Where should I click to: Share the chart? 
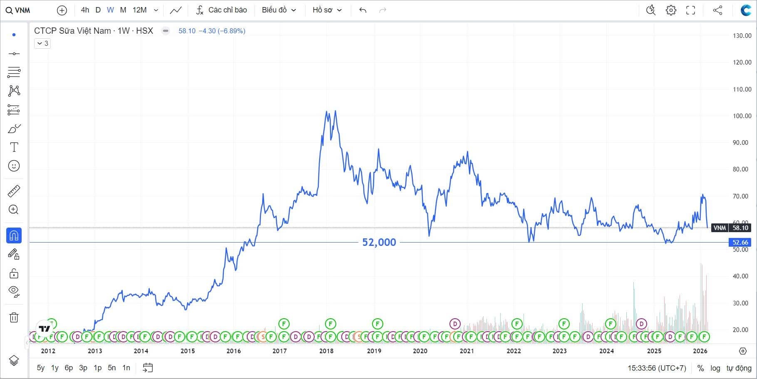pos(717,10)
